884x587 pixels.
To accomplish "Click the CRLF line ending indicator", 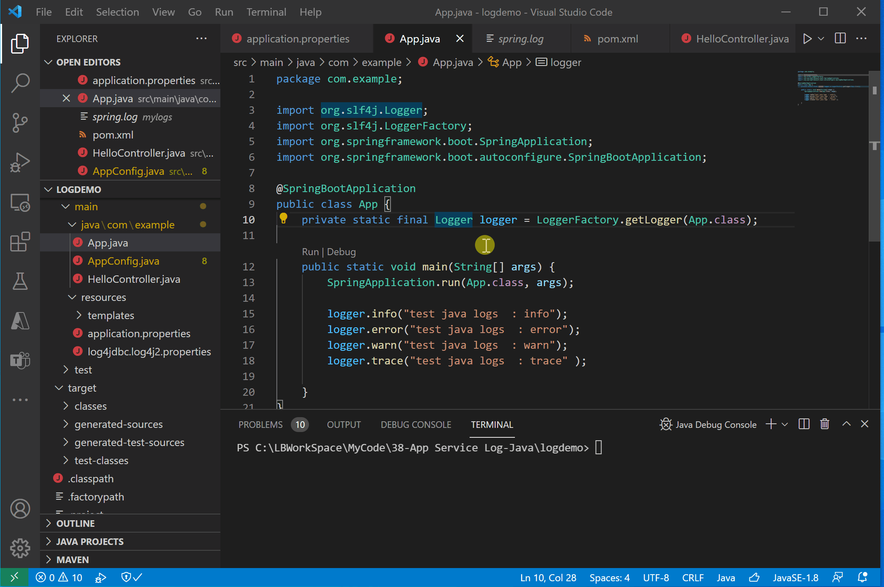I will coord(692,578).
